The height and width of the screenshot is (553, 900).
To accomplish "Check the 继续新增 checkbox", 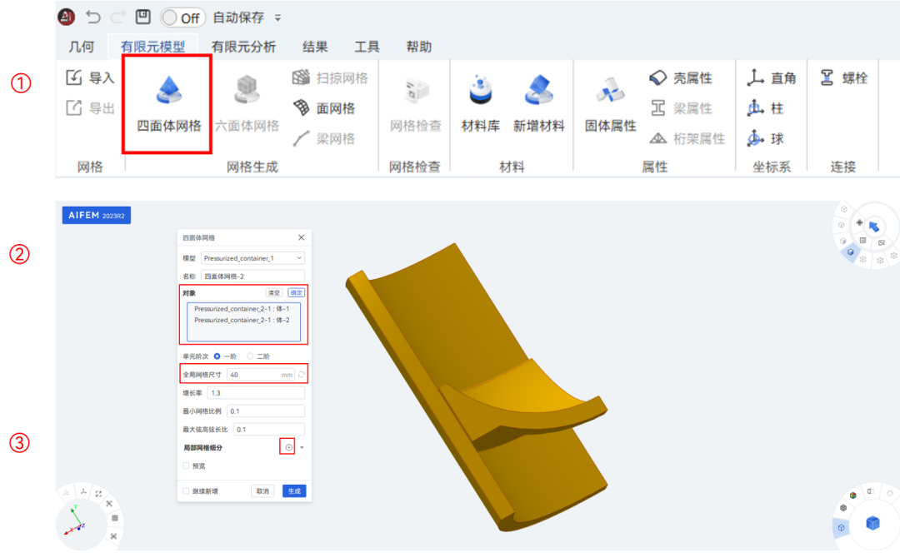I will pyautogui.click(x=185, y=490).
